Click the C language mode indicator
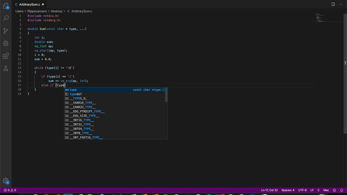This screenshot has height=195, width=347. point(319,190)
